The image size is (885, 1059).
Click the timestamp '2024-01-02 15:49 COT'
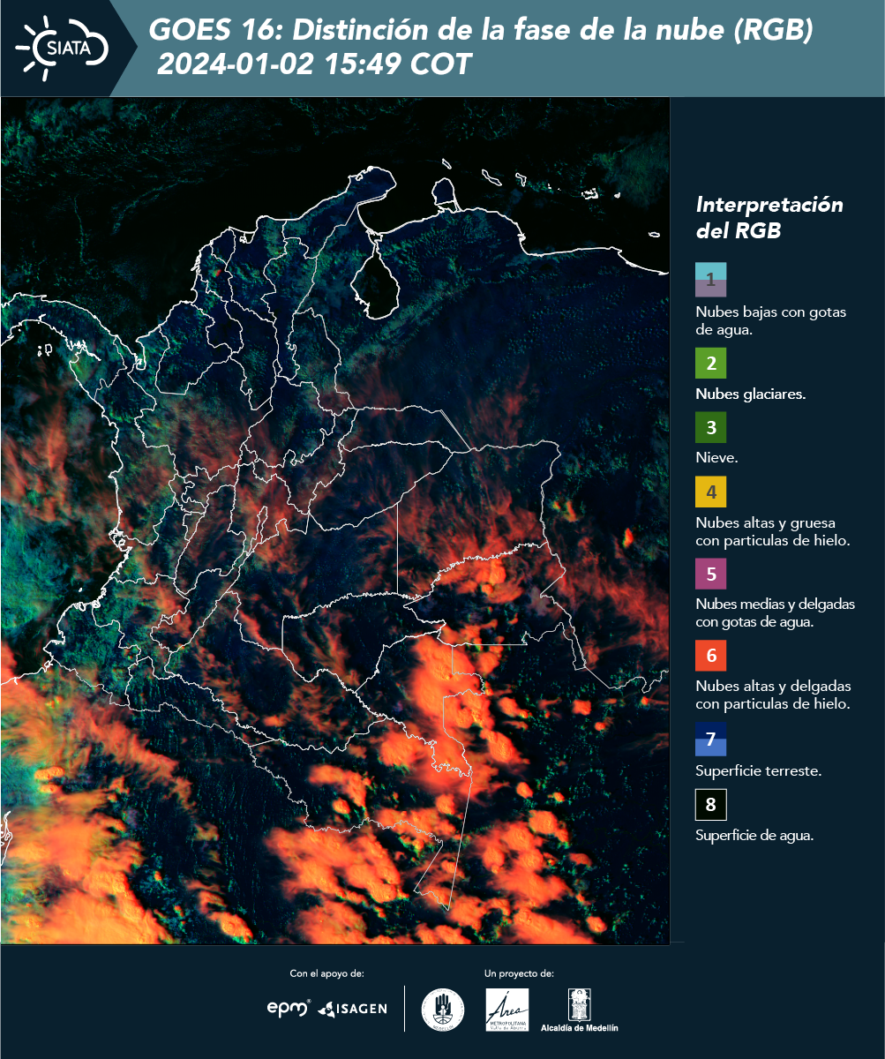tap(314, 64)
